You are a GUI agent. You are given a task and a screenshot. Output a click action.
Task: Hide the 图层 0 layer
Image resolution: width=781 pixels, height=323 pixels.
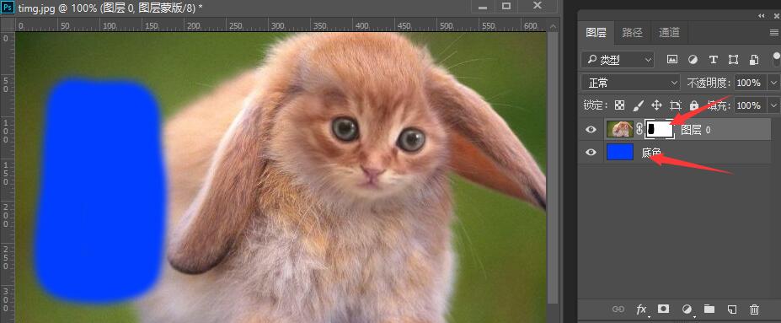click(591, 130)
